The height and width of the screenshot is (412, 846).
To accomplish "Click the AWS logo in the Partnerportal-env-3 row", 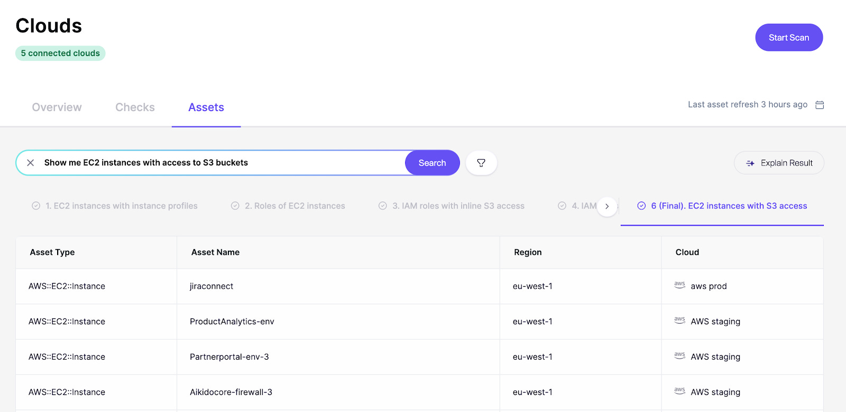I will (680, 356).
